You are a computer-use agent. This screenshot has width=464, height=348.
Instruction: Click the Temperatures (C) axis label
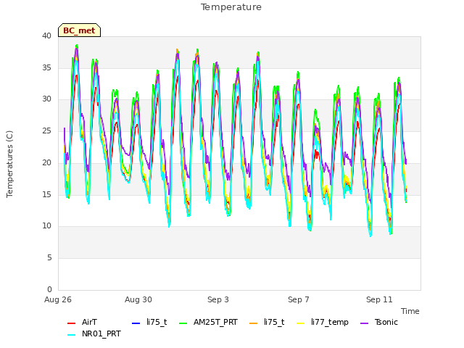coord(9,164)
